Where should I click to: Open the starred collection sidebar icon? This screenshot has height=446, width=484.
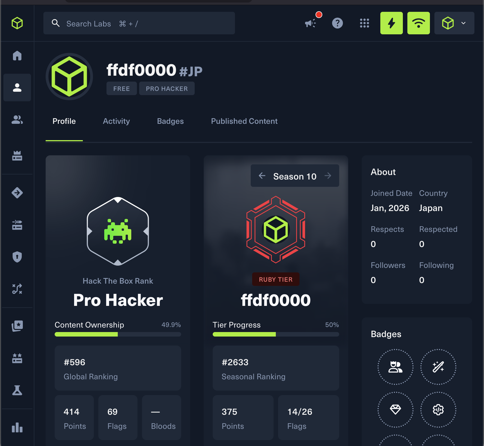tap(17, 326)
